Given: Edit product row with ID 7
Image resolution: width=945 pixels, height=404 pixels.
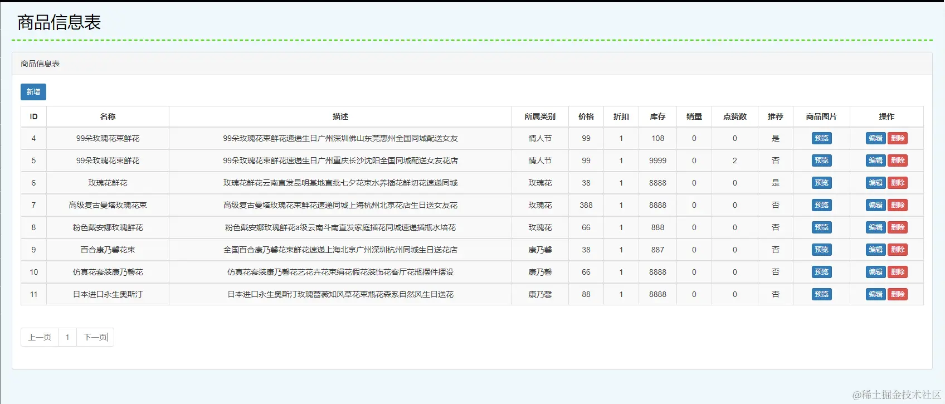Looking at the screenshot, I should (x=875, y=205).
